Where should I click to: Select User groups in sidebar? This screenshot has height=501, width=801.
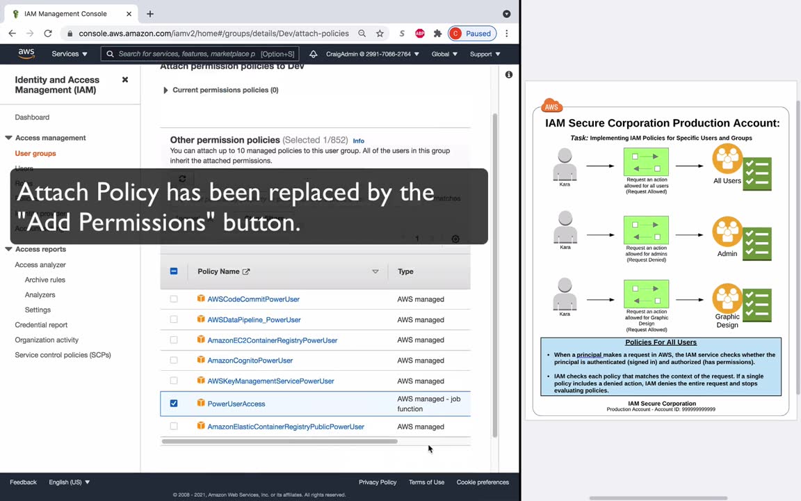pyautogui.click(x=35, y=153)
